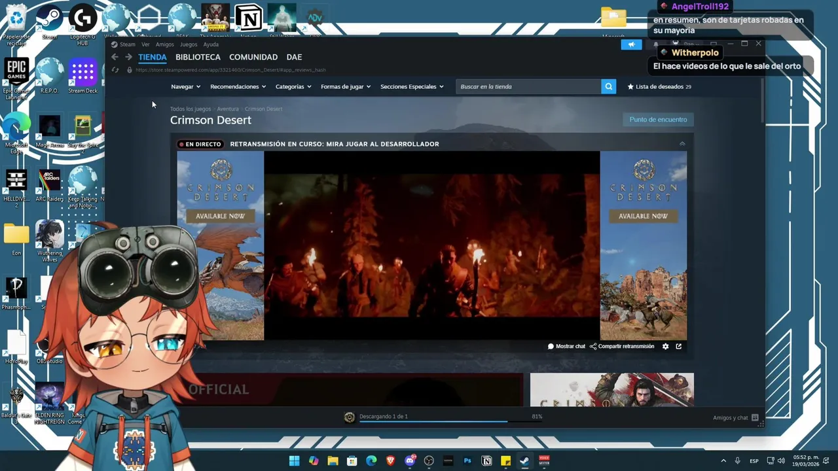Open the Amigos menu
838x471 pixels.
coord(165,44)
